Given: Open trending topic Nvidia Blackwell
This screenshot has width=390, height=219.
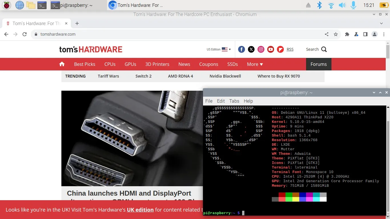Looking at the screenshot, I should pyautogui.click(x=225, y=76).
